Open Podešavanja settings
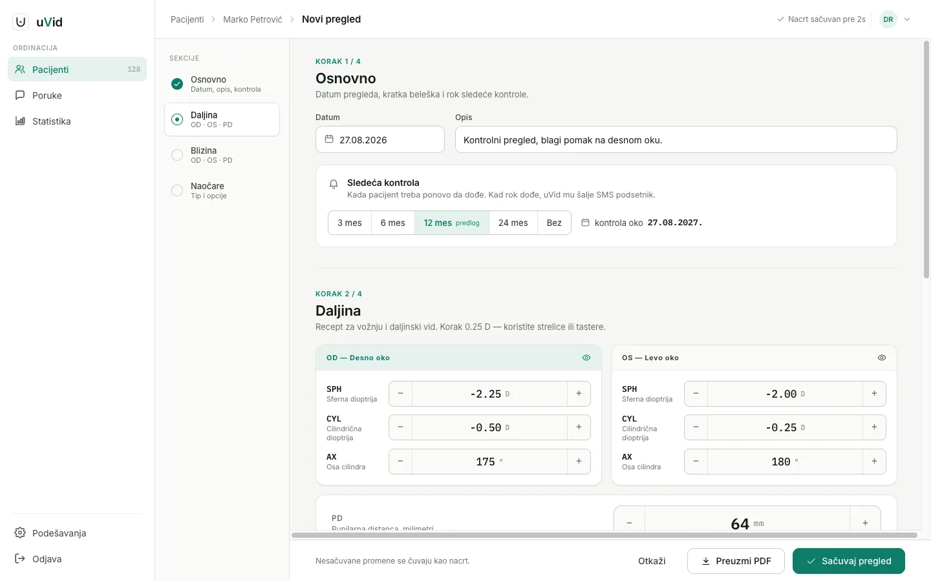Screen dimensions: 931x581 [77, 533]
